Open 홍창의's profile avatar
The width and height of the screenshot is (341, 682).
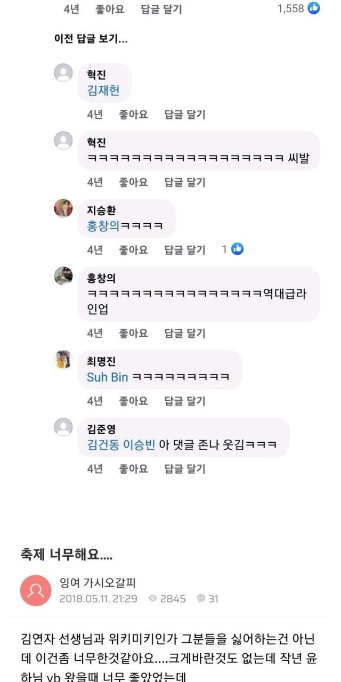coord(63,276)
